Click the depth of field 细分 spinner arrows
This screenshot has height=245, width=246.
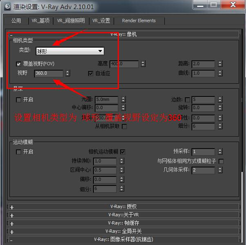[x=220, y=126]
